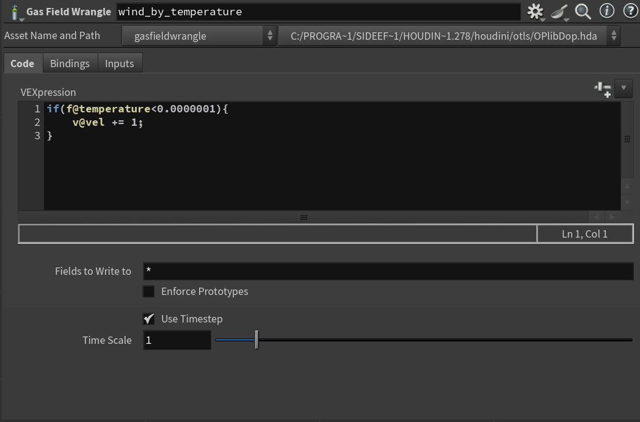This screenshot has height=422, width=640.
Task: Click the editor scroll up arrow
Action: [x=627, y=186]
